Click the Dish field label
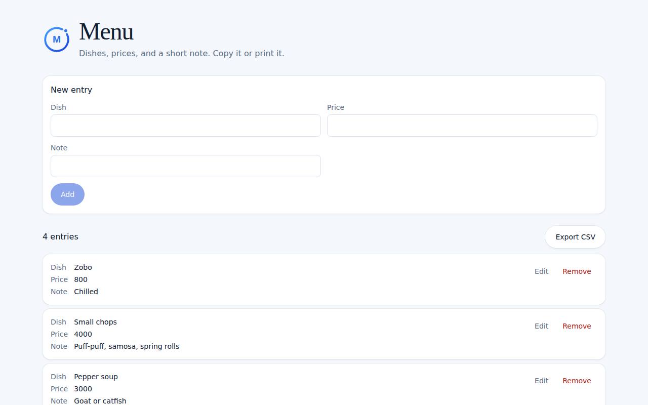 tap(58, 107)
